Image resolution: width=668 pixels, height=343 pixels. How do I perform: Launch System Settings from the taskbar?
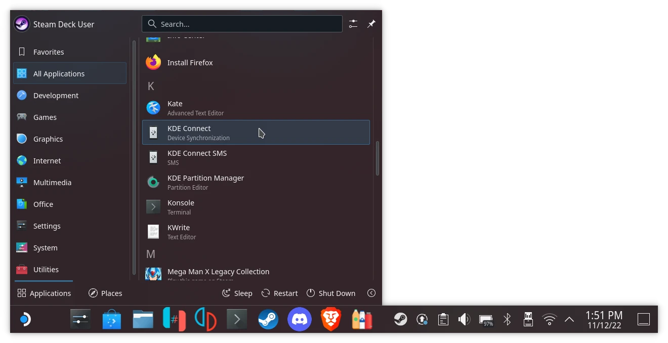(80, 319)
